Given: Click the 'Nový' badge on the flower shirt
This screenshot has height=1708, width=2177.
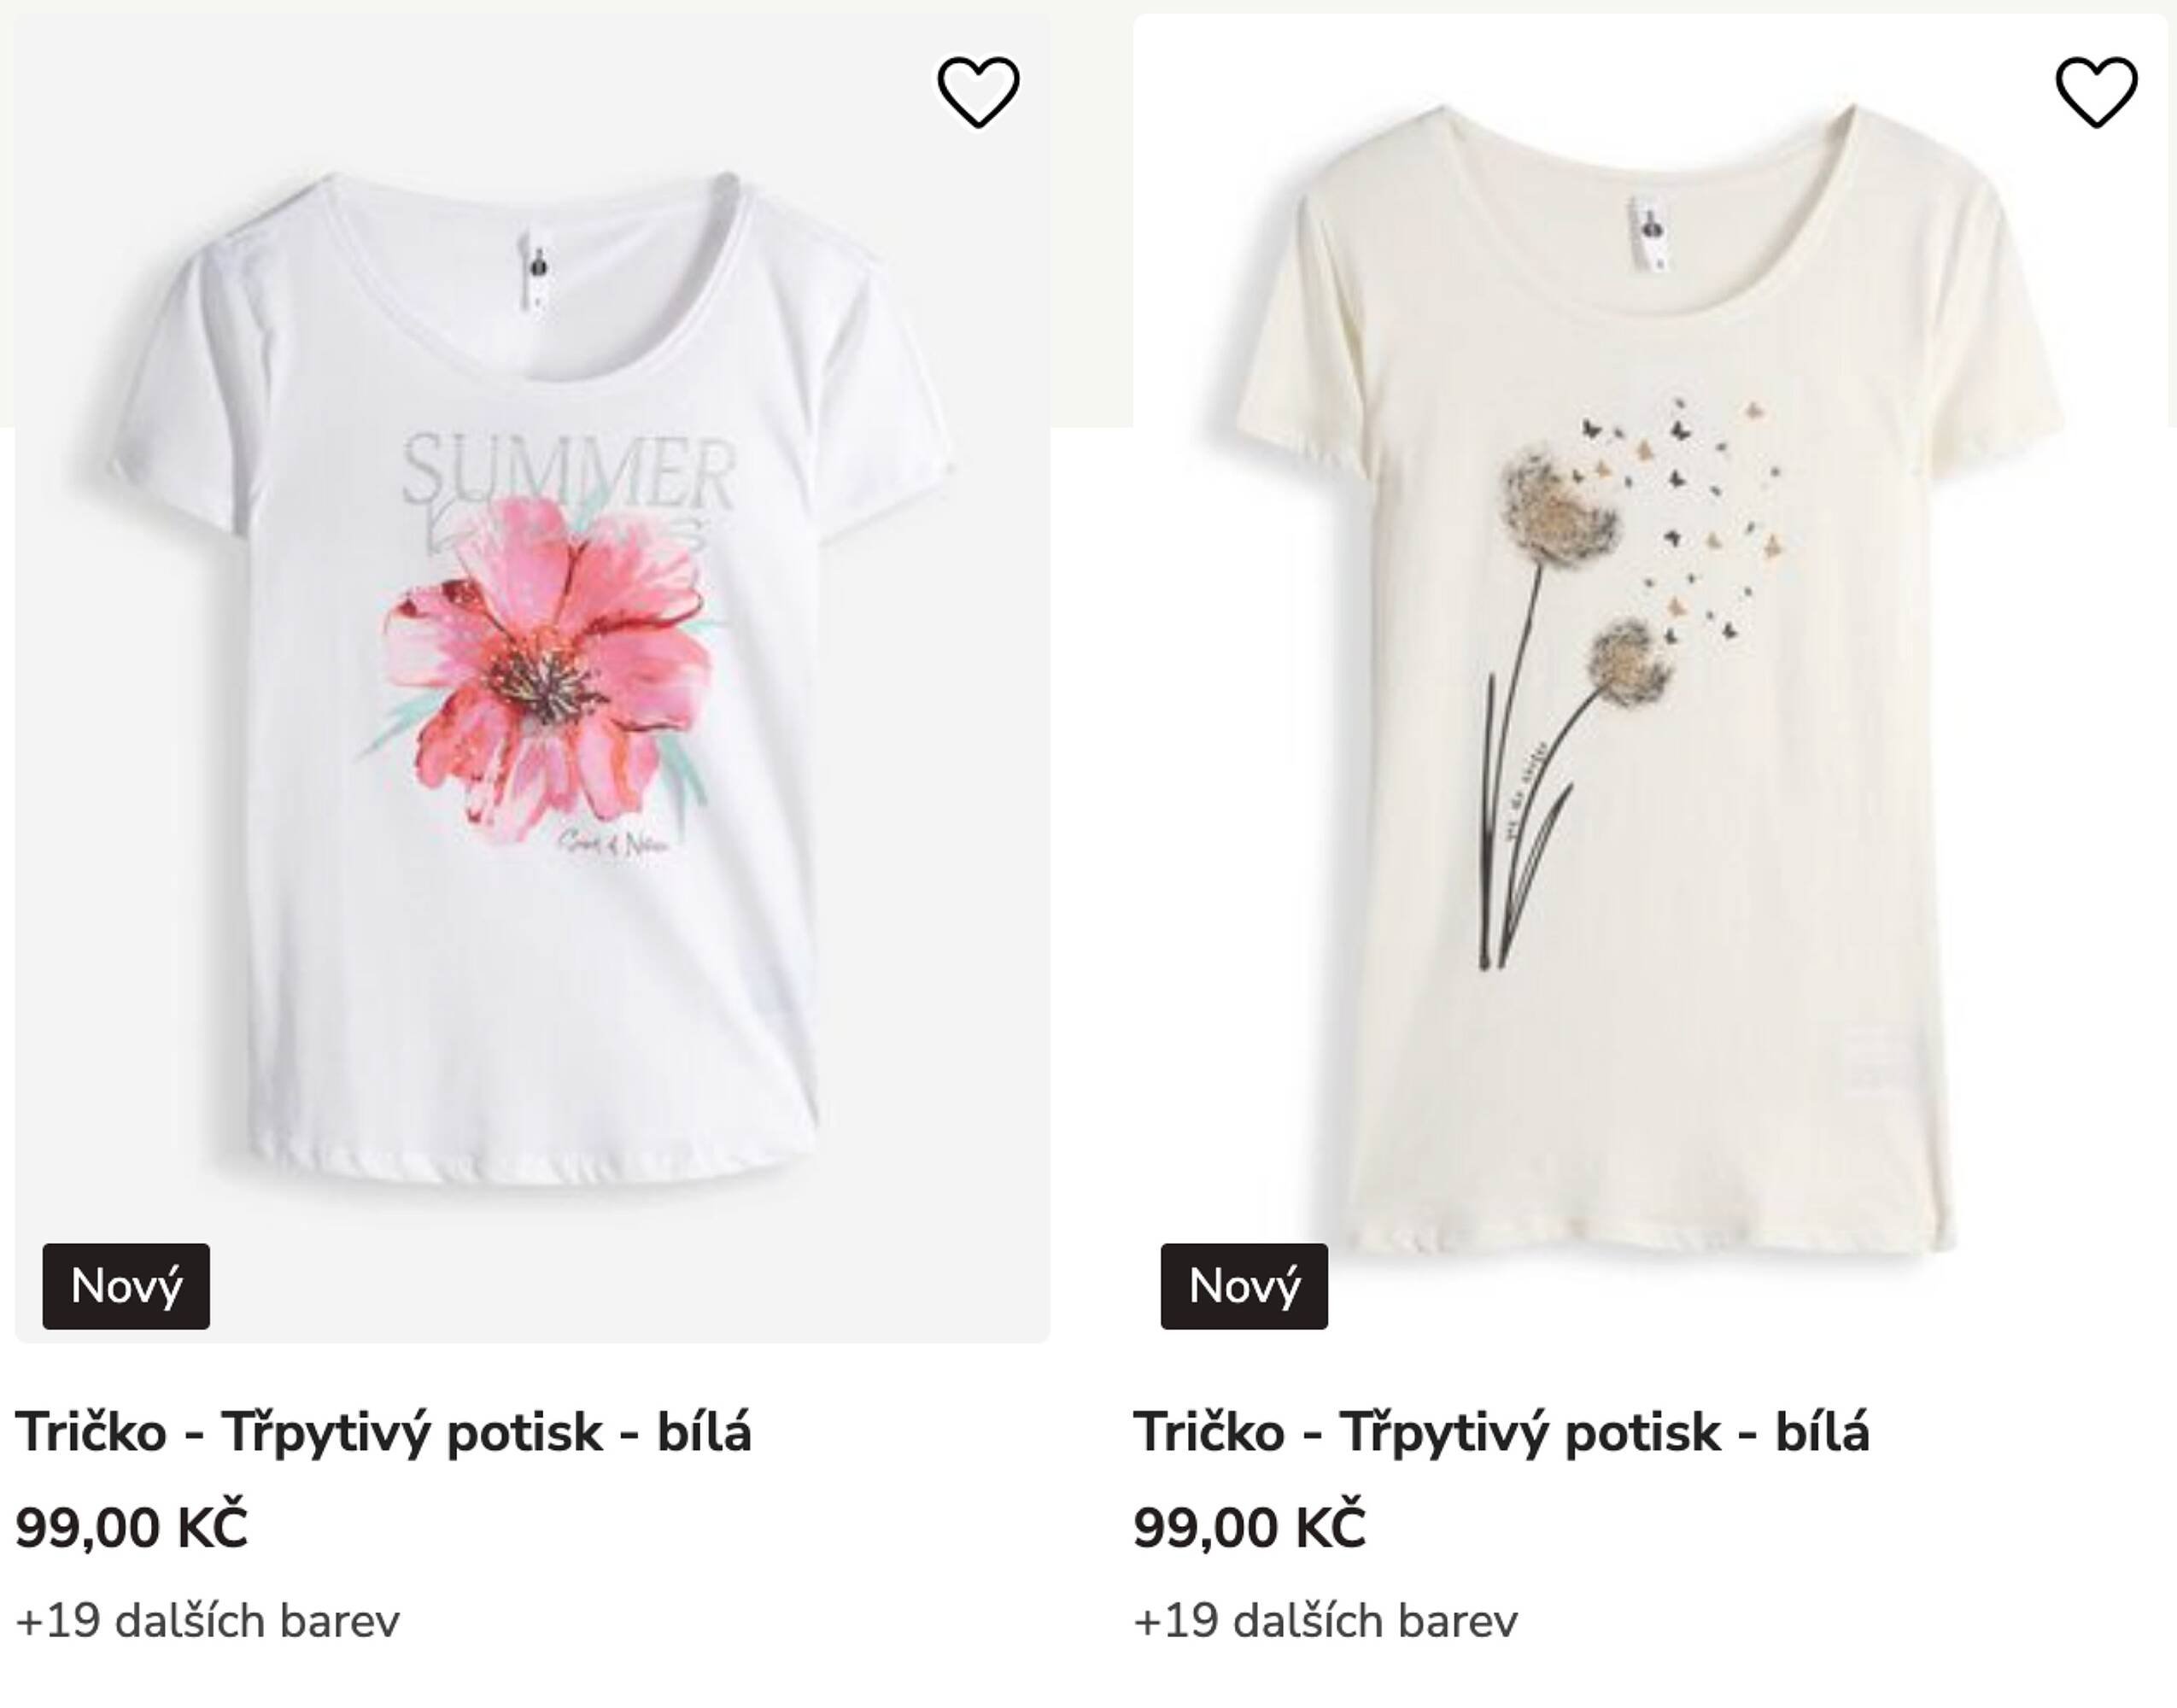Looking at the screenshot, I should (x=126, y=1286).
